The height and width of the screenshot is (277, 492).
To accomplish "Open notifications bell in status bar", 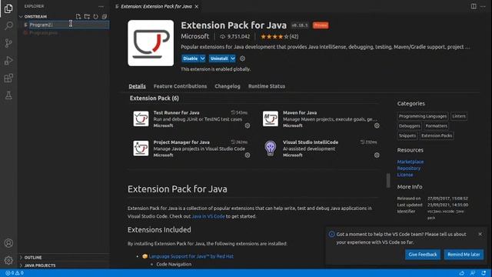I will [x=484, y=273].
